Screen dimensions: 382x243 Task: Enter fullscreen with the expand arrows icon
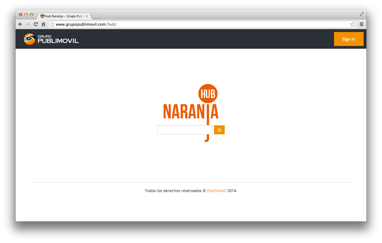361,14
